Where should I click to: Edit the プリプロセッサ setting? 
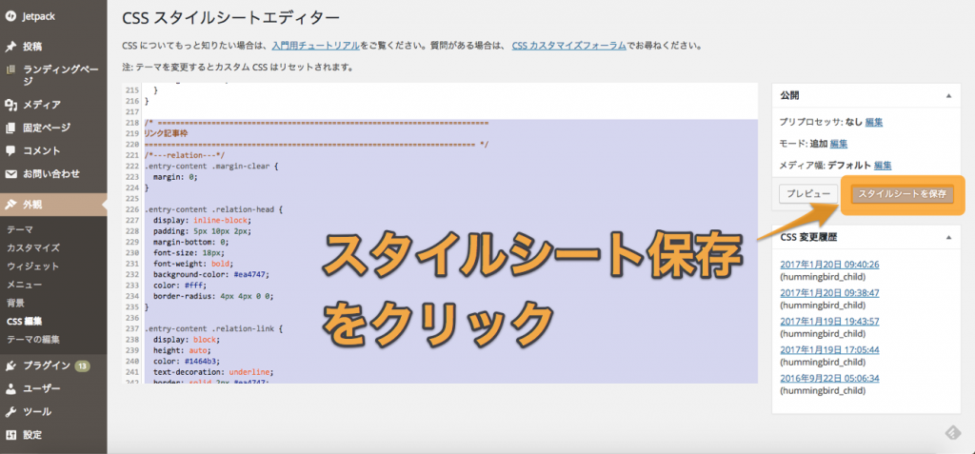[874, 122]
